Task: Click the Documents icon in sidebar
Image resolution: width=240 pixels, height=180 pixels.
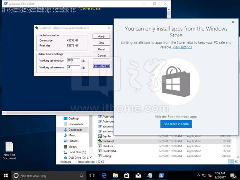Action: 65,124
